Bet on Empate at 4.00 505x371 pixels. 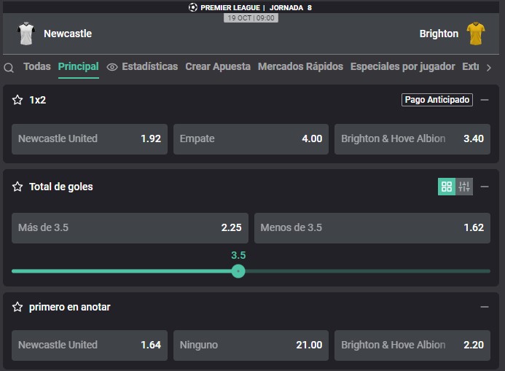(251, 138)
